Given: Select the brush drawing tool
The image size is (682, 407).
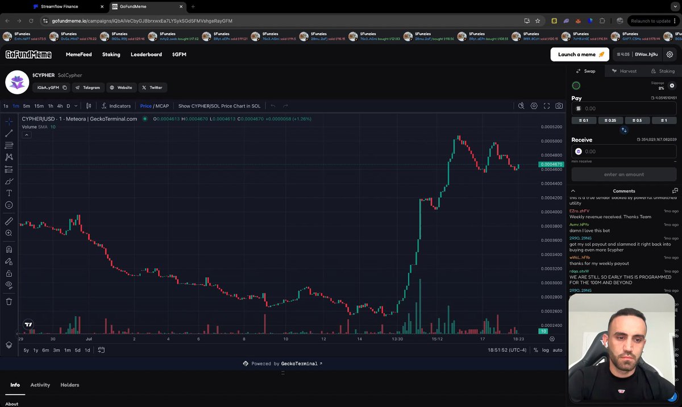Looking at the screenshot, I should coord(9,181).
